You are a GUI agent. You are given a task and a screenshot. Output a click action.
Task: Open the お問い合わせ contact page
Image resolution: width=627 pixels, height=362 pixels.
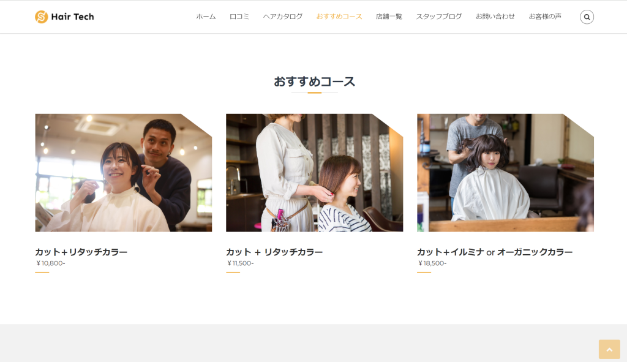[495, 17]
